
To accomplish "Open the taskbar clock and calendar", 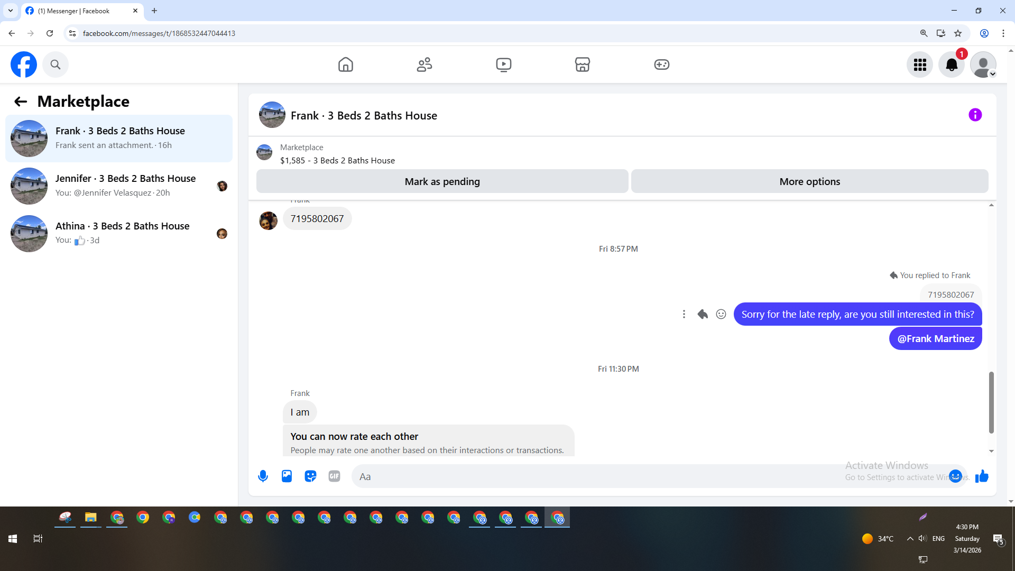I will point(967,539).
